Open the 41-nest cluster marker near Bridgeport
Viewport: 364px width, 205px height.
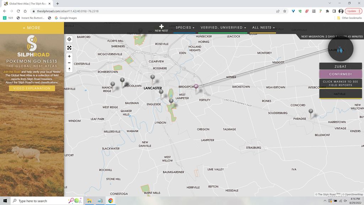click(196, 86)
